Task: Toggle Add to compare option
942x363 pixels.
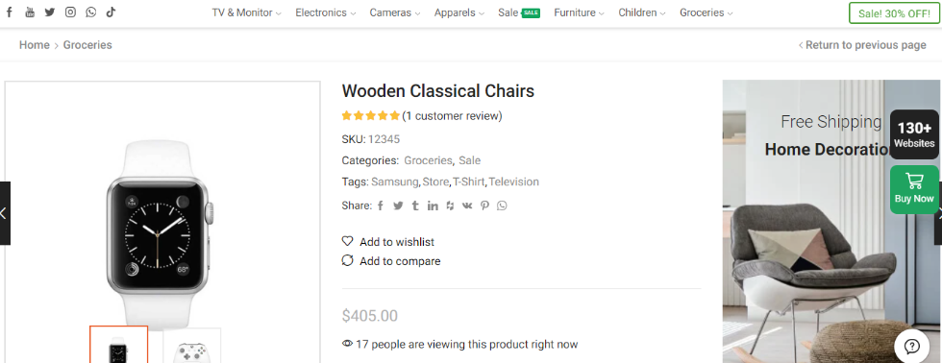Action: click(x=391, y=261)
